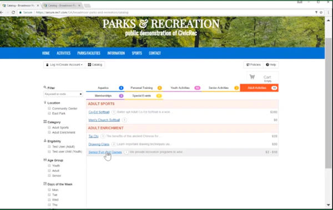Click the yellow Special Events count badge
The image size is (333, 210).
[x=159, y=96]
